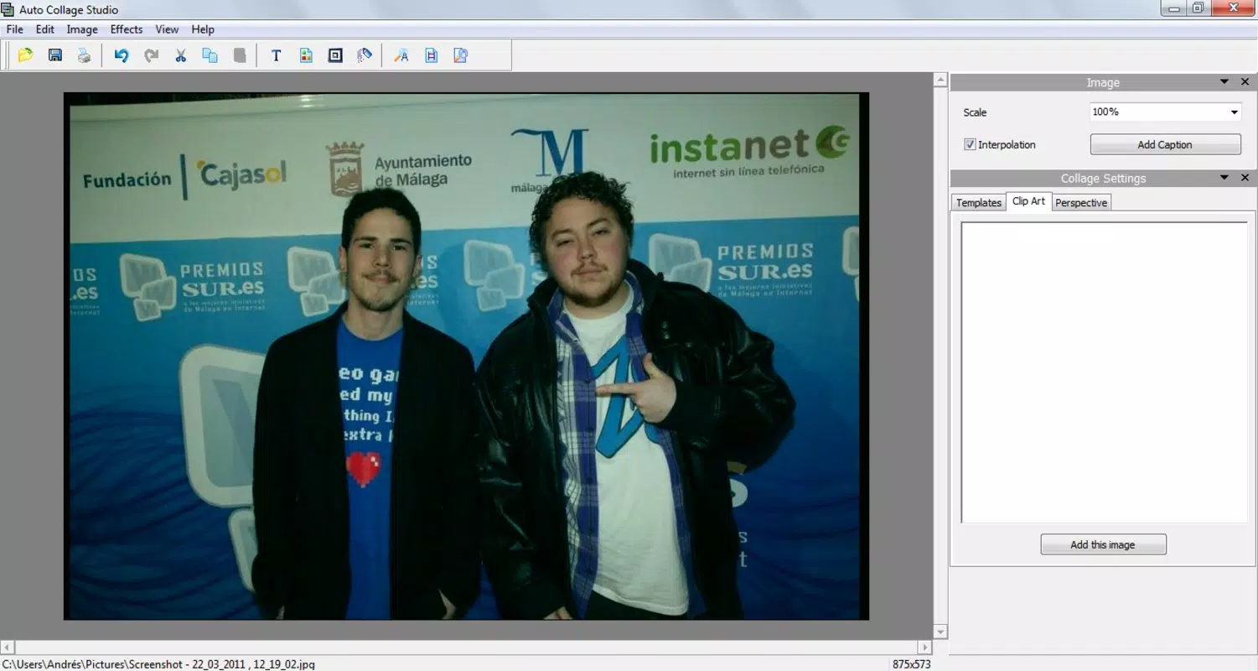Undo the last action
The width and height of the screenshot is (1258, 671).
coord(122,55)
